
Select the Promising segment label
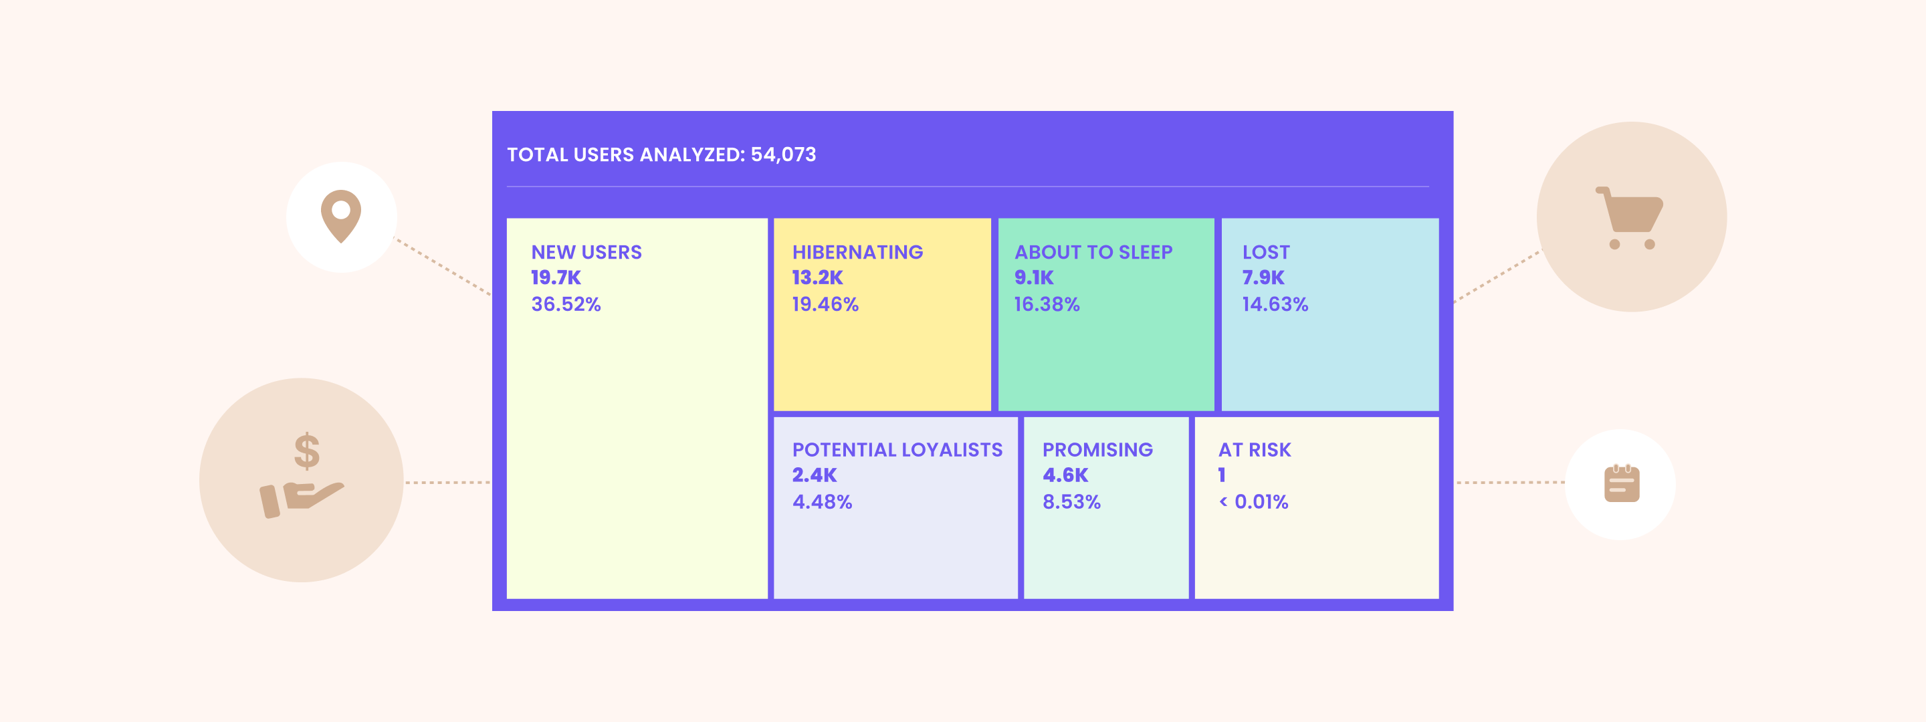(1097, 450)
